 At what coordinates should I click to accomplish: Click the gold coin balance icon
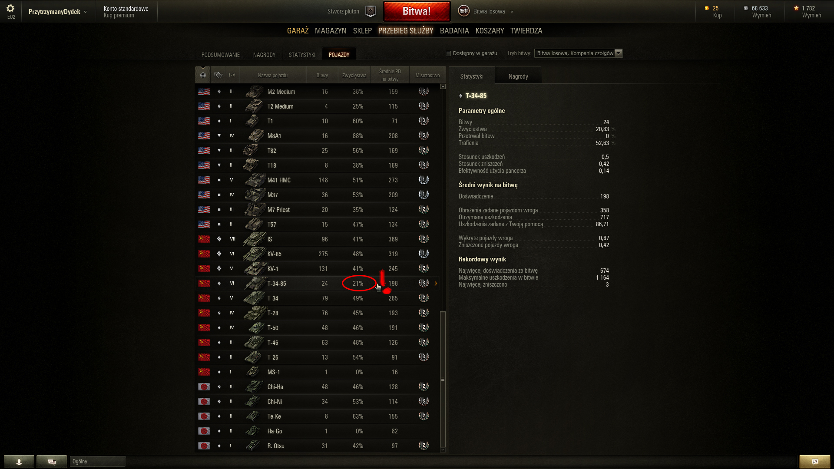[707, 8]
